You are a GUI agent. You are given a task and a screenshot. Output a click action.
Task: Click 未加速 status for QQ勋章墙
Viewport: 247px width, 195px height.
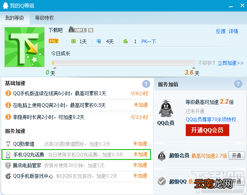[140, 144]
